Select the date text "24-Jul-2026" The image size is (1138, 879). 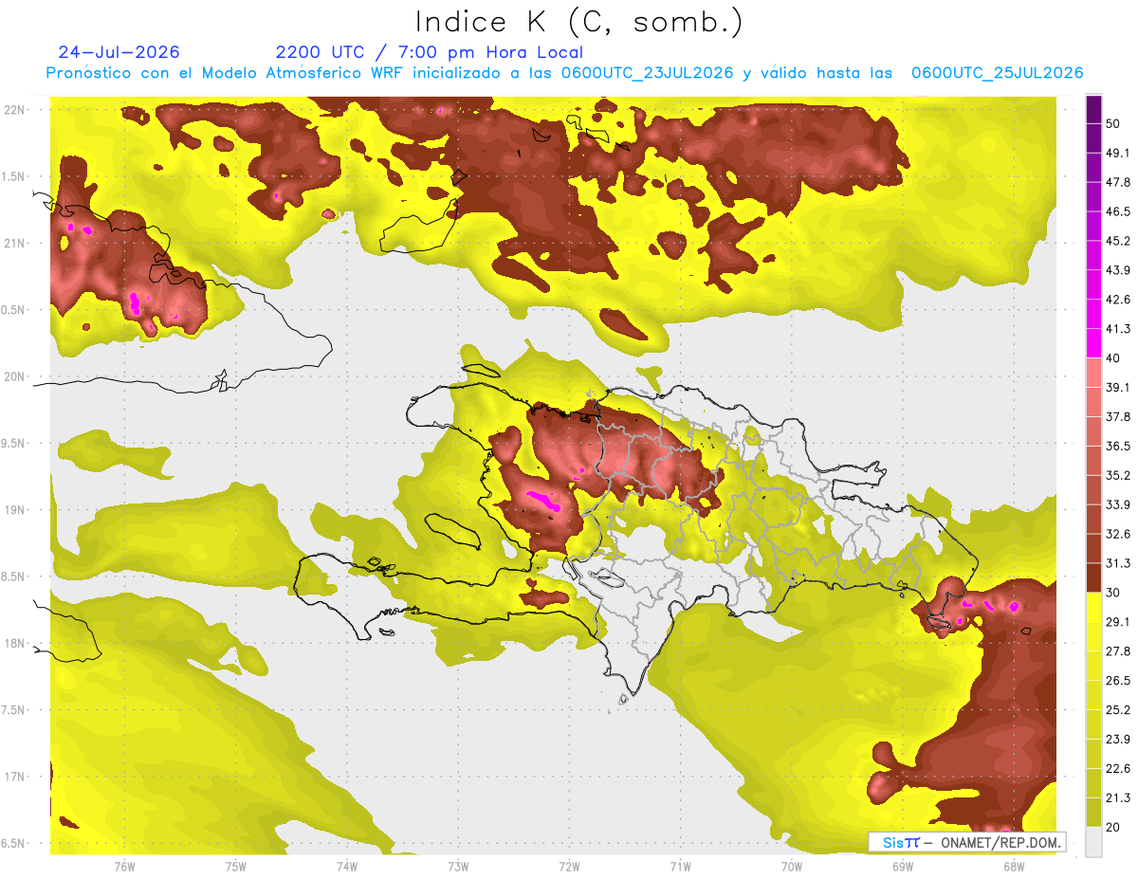click(119, 52)
